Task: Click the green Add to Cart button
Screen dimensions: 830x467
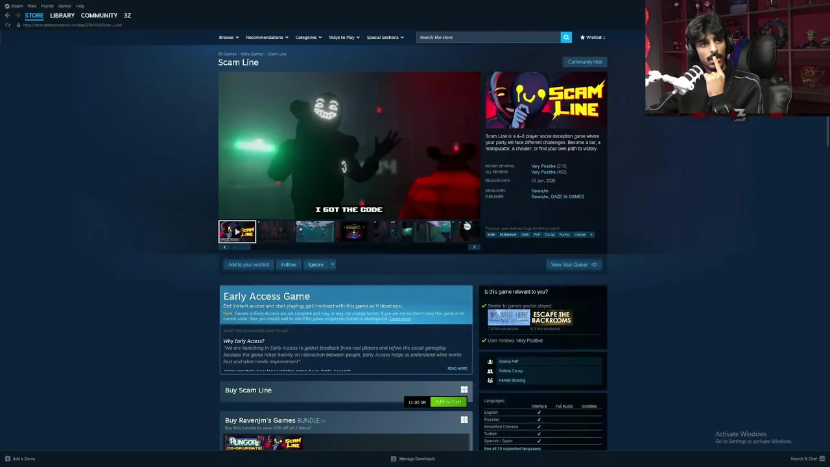Action: [448, 401]
